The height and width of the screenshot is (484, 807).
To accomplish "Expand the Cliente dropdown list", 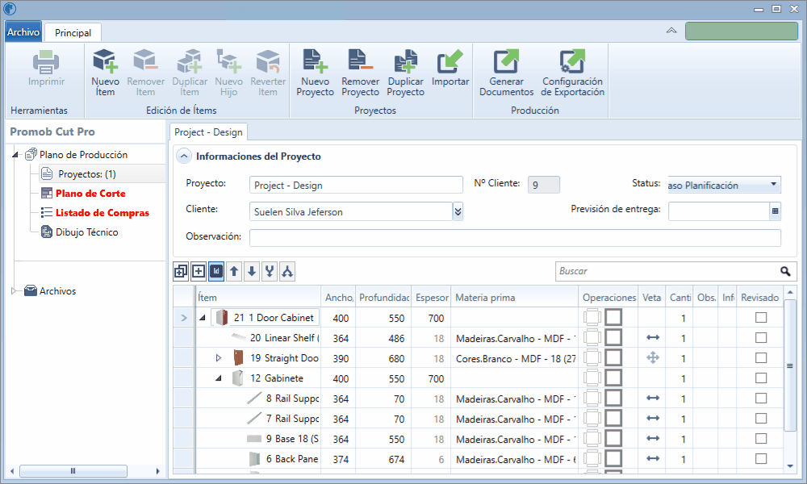I will point(458,211).
